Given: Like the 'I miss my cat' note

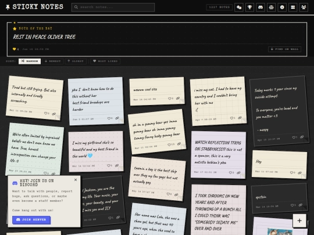Looking at the screenshot, I should coord(231,118).
